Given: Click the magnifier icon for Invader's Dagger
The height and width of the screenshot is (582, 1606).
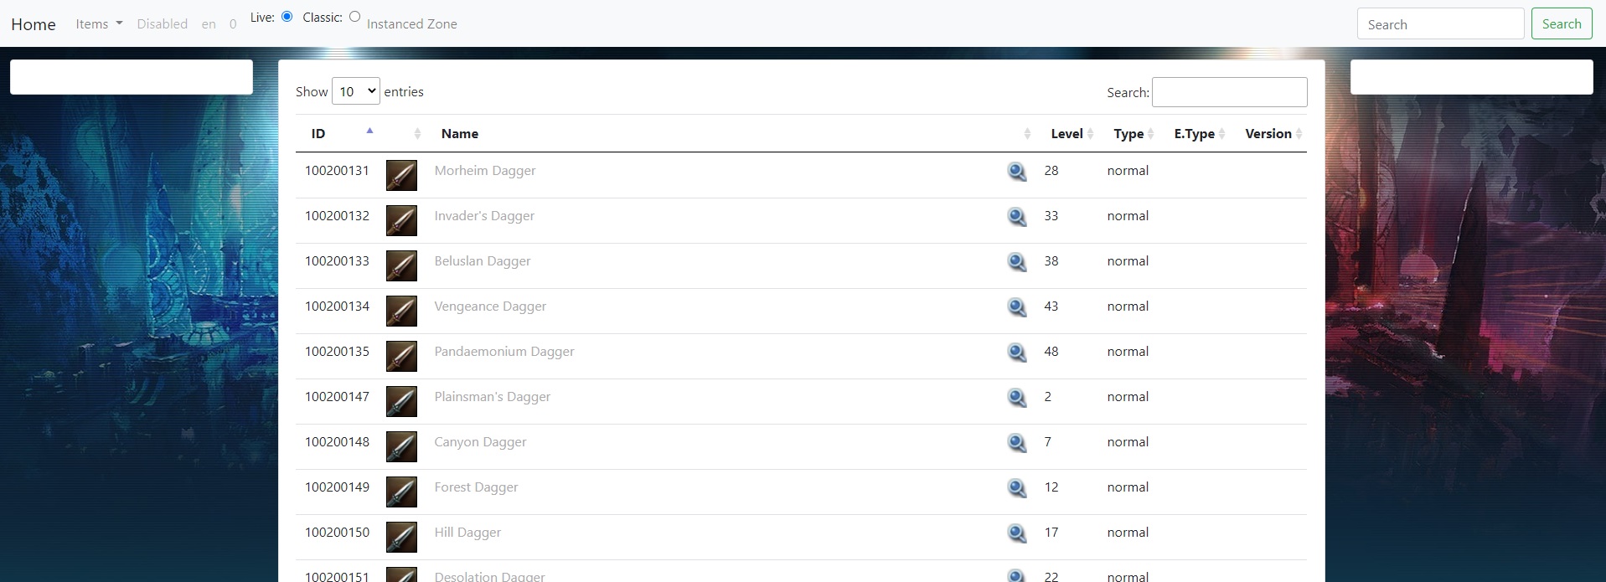Looking at the screenshot, I should click(x=1016, y=217).
